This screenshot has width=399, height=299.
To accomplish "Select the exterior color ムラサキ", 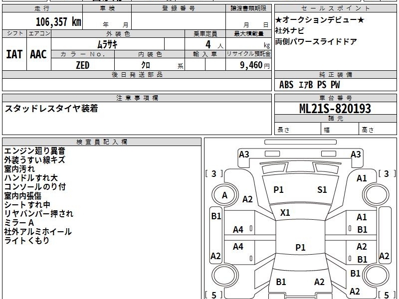I will click(x=107, y=45).
